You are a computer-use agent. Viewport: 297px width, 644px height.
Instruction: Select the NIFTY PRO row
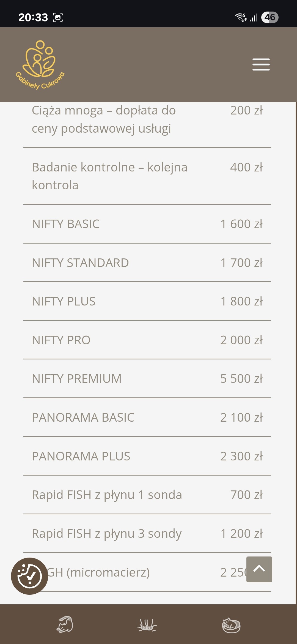tap(147, 340)
